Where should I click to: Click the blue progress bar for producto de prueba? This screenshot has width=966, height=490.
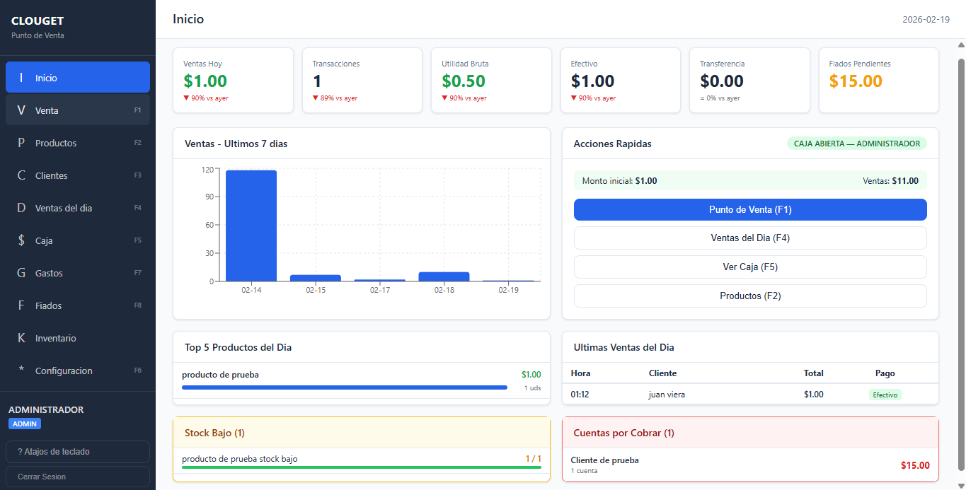tap(345, 387)
